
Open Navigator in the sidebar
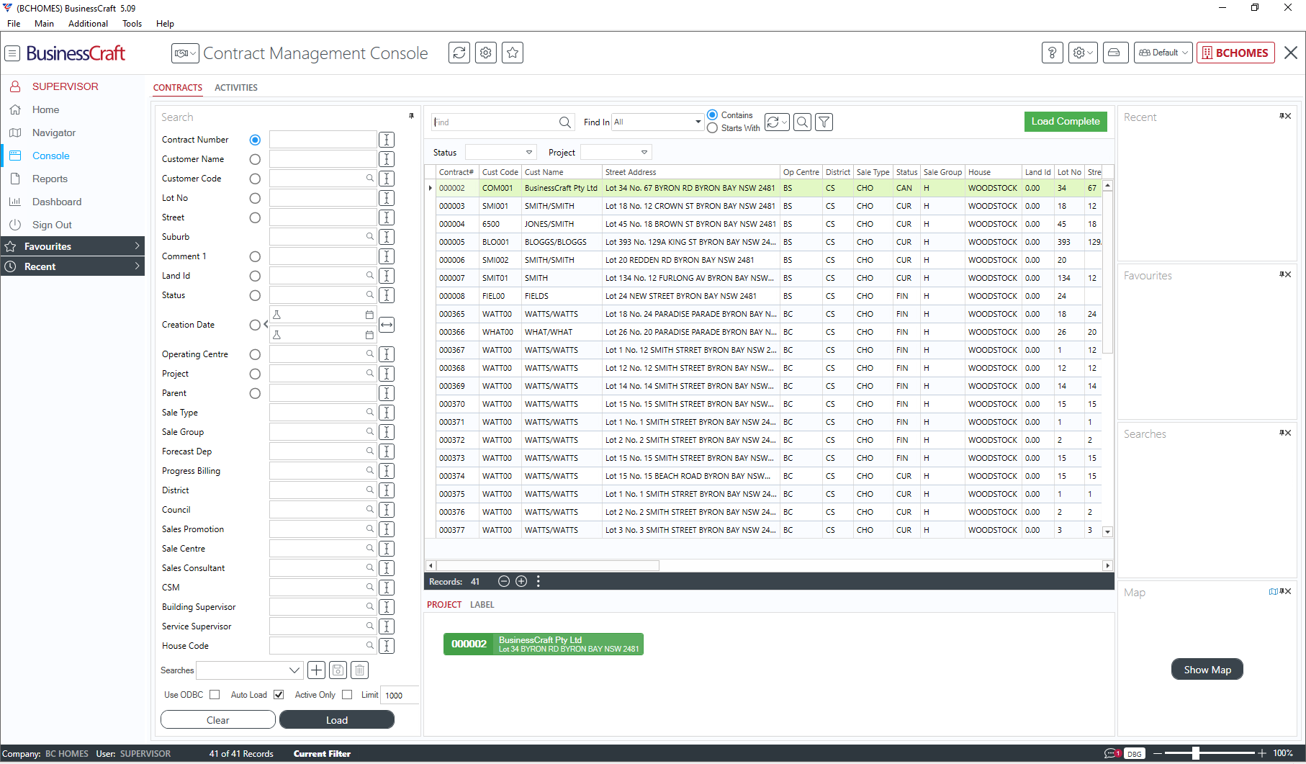point(54,132)
